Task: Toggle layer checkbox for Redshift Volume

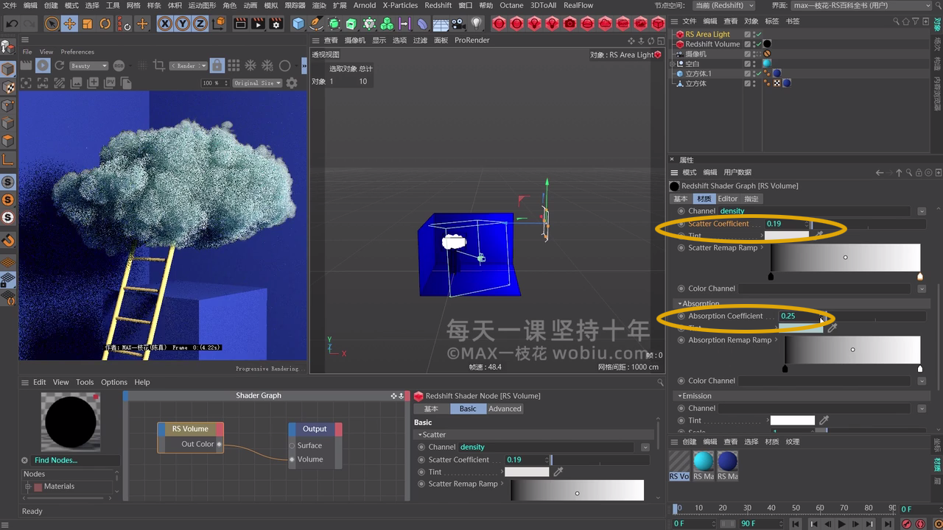Action: 748,44
